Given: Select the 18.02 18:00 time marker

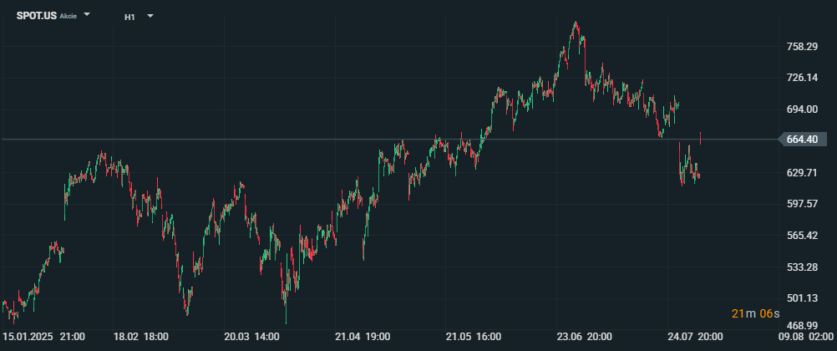Looking at the screenshot, I should pos(141,337).
